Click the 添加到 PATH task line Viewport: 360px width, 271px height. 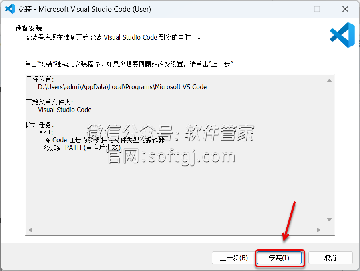pyautogui.click(x=82, y=147)
